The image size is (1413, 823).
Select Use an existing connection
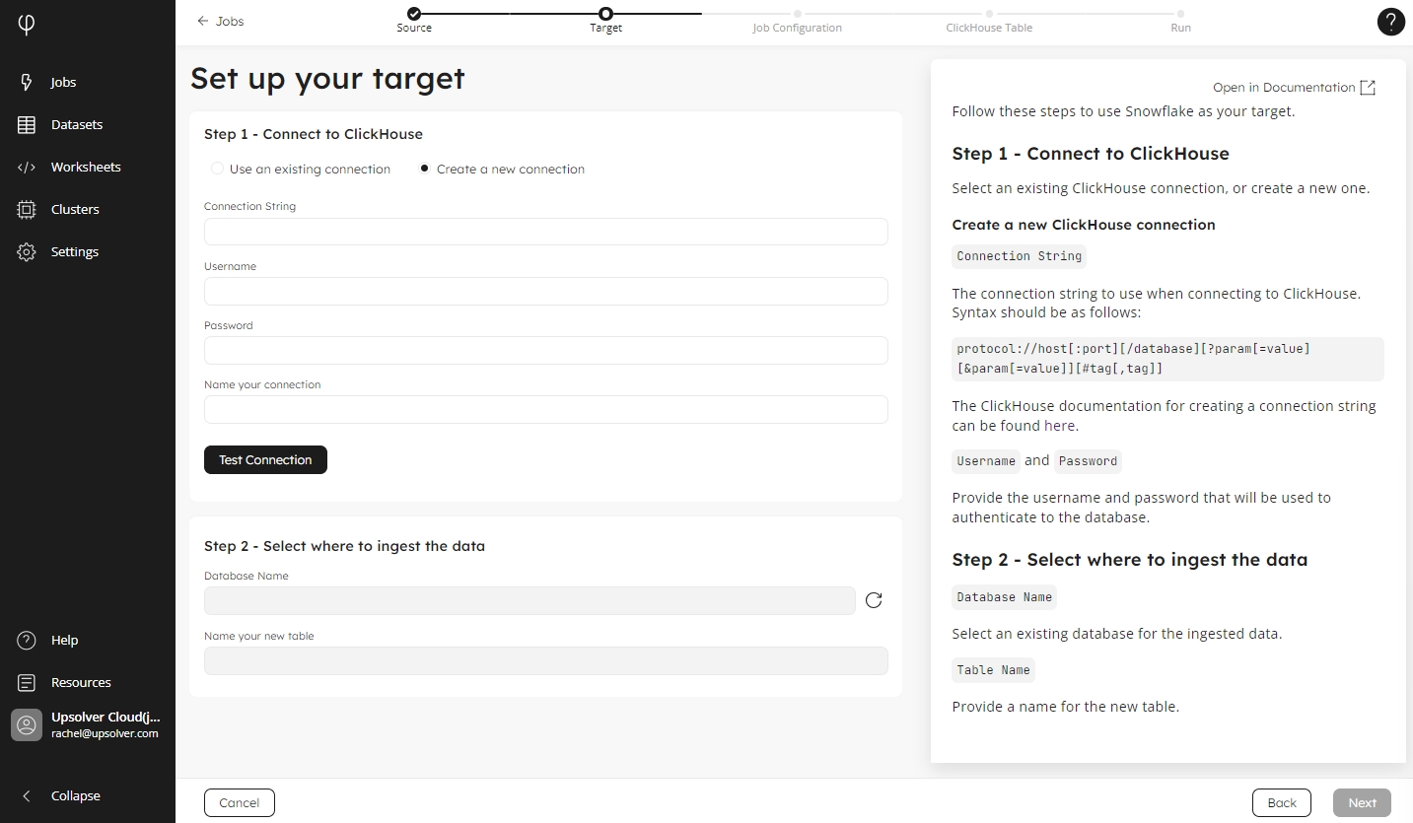[x=218, y=169]
